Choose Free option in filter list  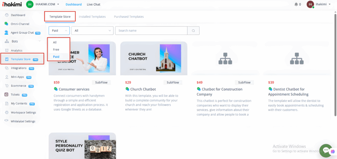(x=56, y=49)
